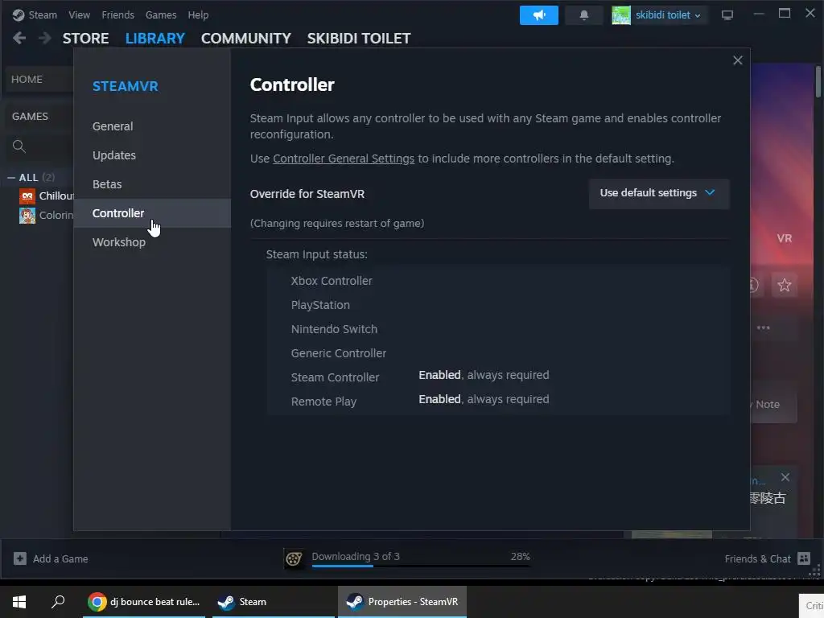Image resolution: width=824 pixels, height=618 pixels.
Task: Click the Note button on the game page
Action: tap(772, 404)
